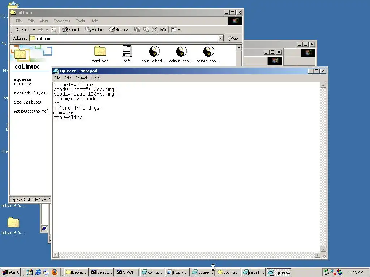
Task: Click the Notepad icon in squeeze title bar
Action: click(56, 71)
